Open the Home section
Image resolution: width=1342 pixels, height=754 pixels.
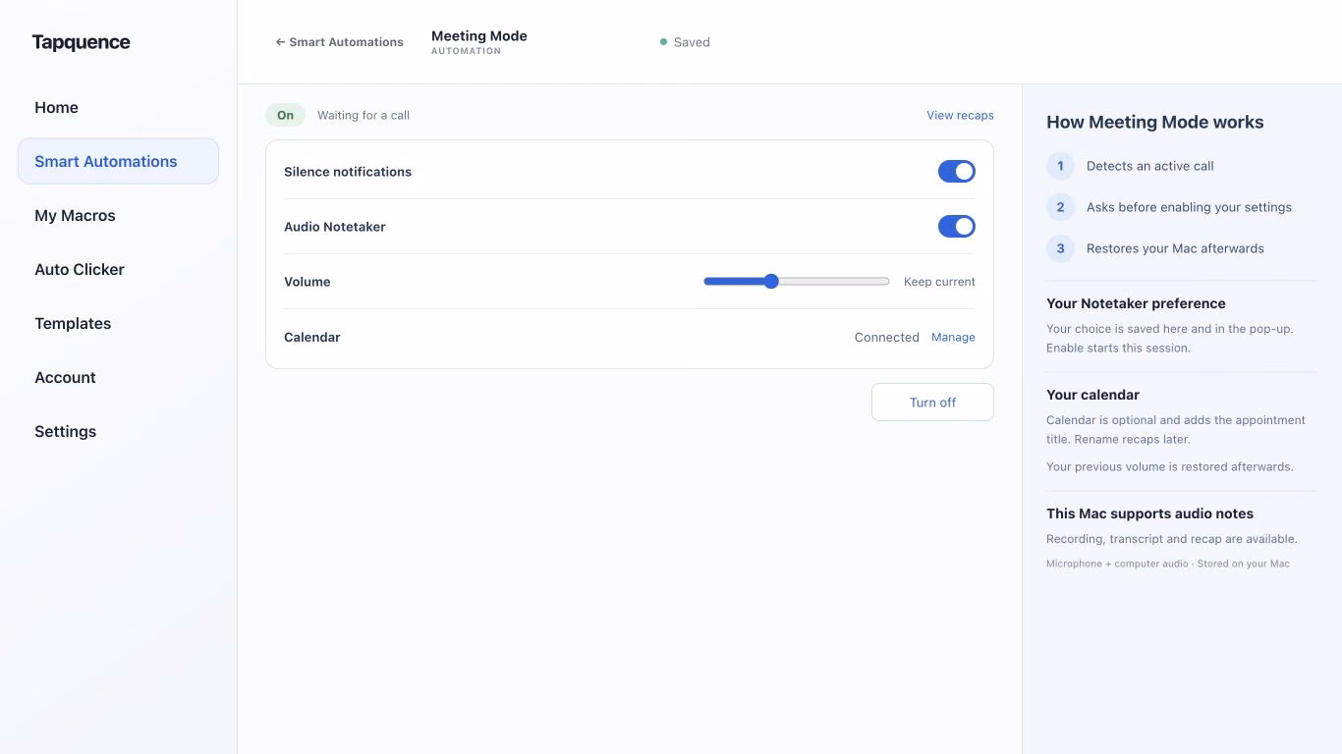coord(118,107)
